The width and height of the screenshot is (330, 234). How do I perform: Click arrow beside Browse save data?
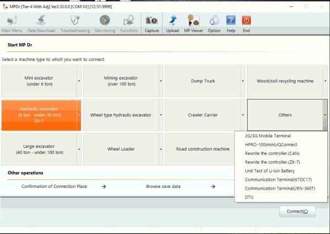213,186
